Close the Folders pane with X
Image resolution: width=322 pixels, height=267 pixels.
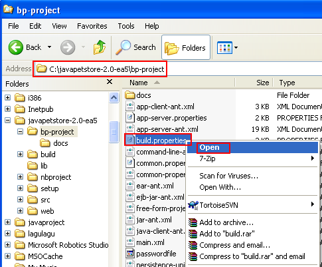pos(110,82)
